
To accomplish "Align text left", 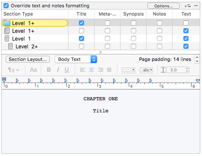I will pyautogui.click(x=83, y=70).
